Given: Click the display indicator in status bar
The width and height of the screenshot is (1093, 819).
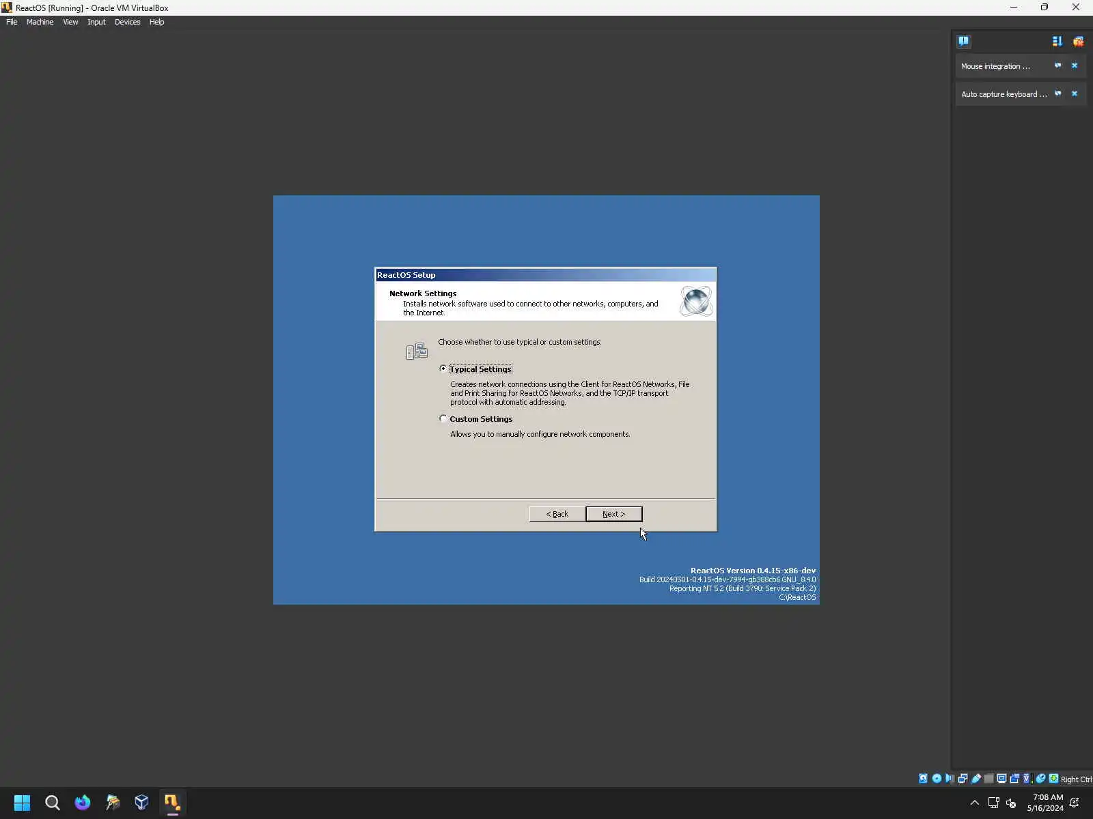Looking at the screenshot, I should (1001, 779).
